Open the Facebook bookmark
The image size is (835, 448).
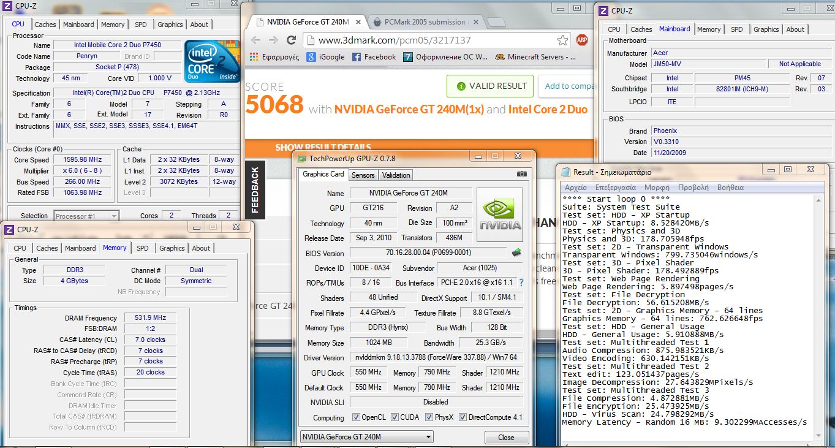pyautogui.click(x=374, y=57)
